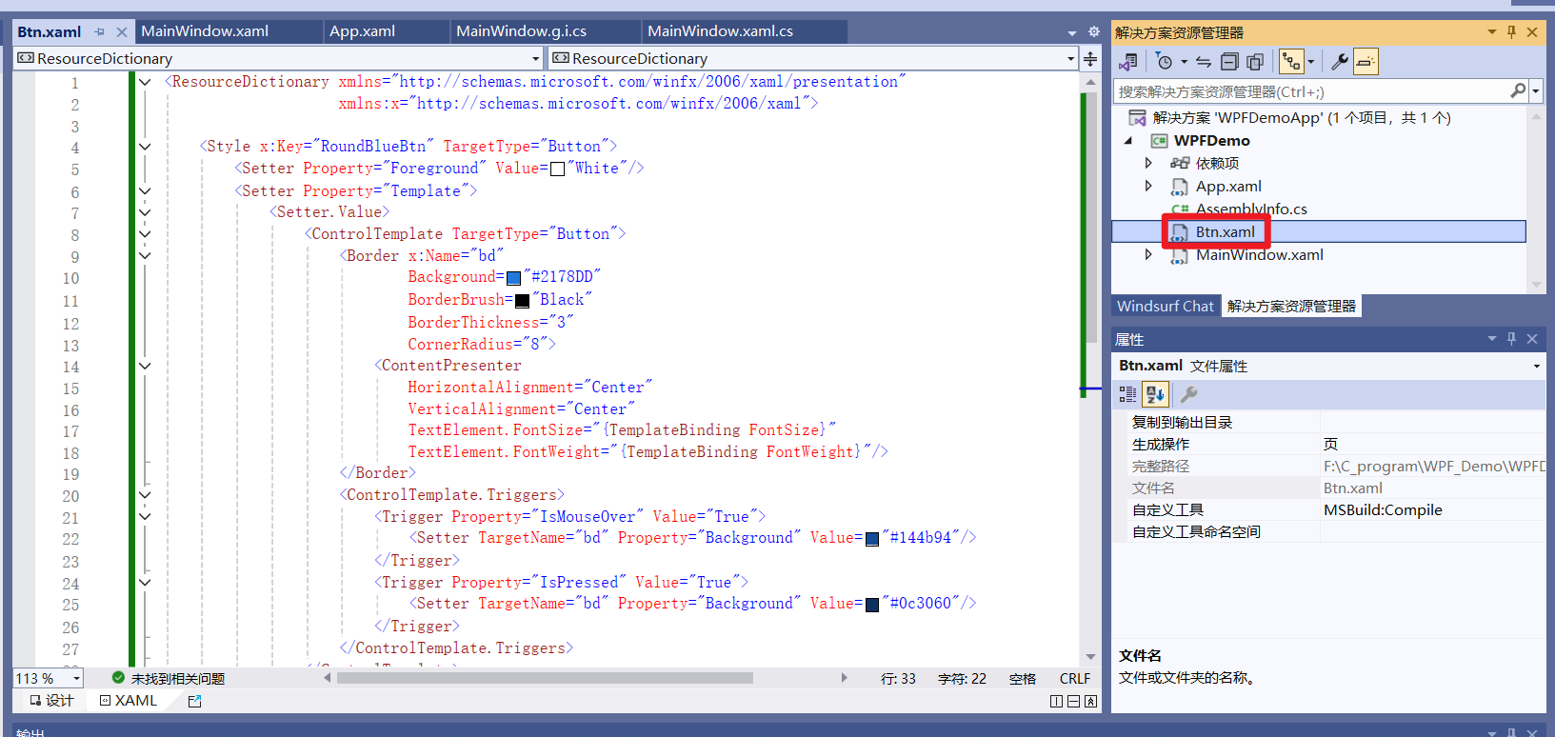
Task: Open the MainWindow.xaml editor tab
Action: [205, 31]
